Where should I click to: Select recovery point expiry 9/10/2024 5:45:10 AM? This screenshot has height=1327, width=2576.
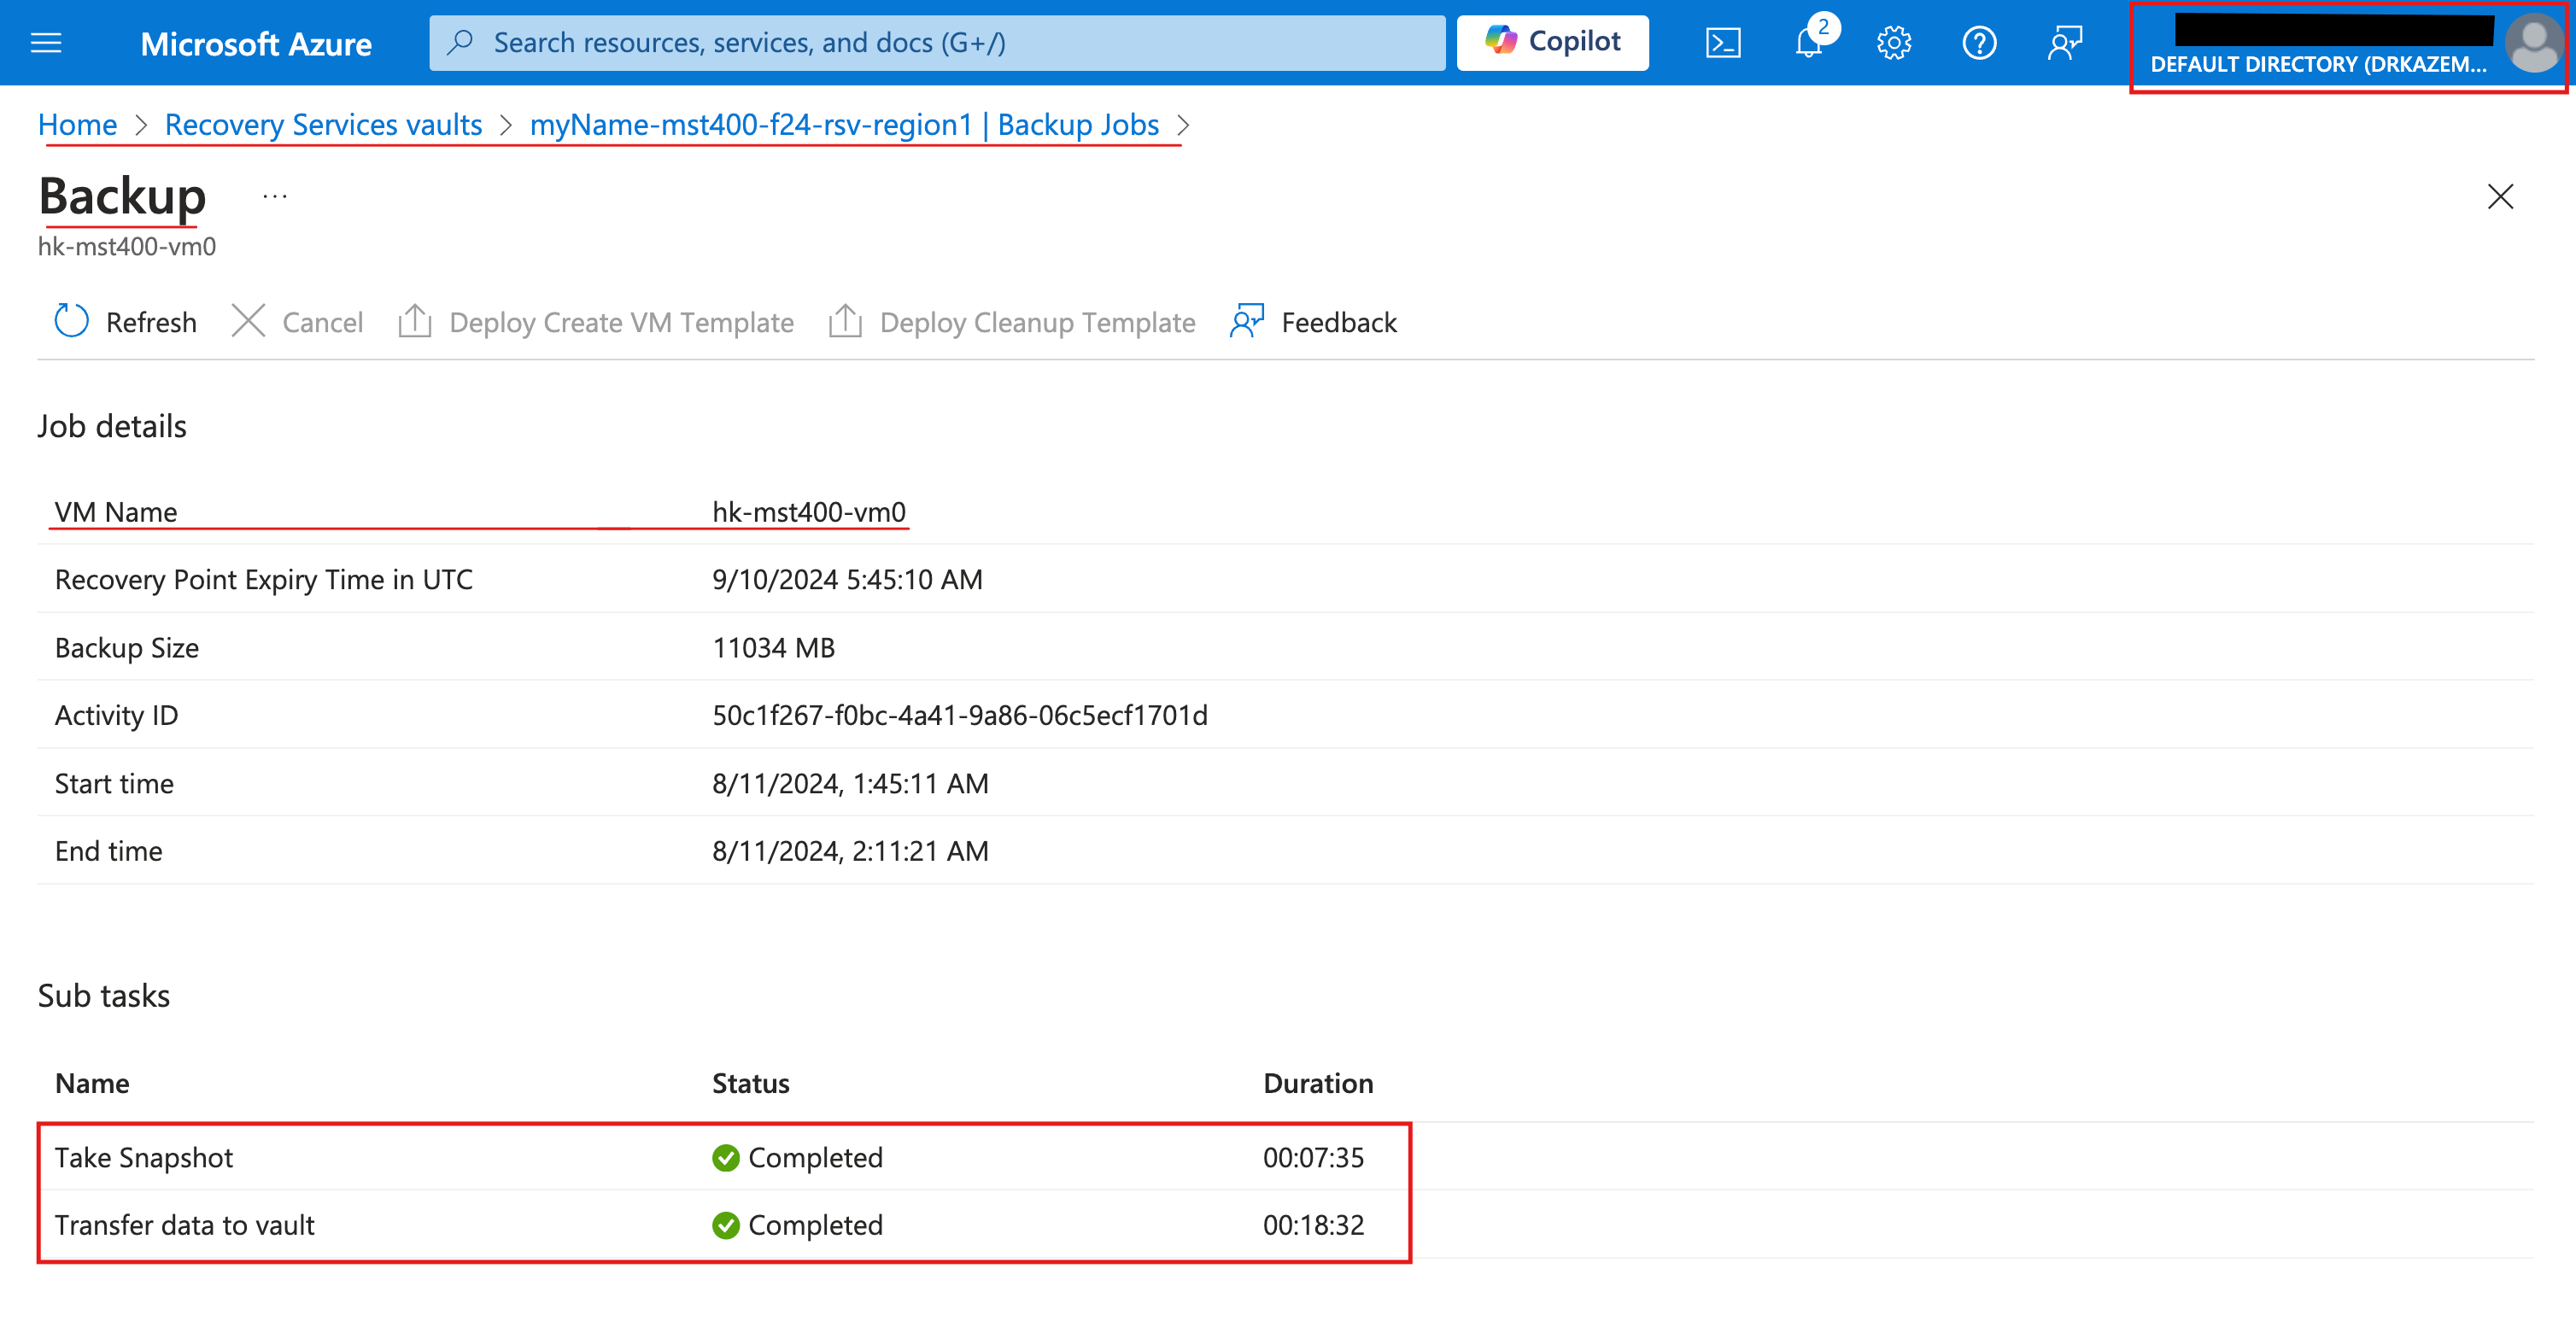point(847,580)
